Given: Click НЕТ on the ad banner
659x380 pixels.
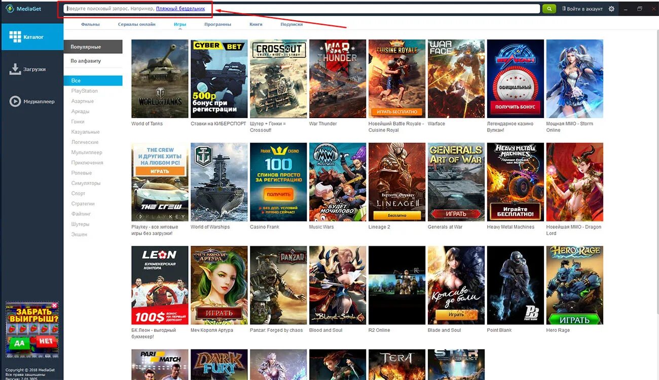Looking at the screenshot, I should [46, 341].
